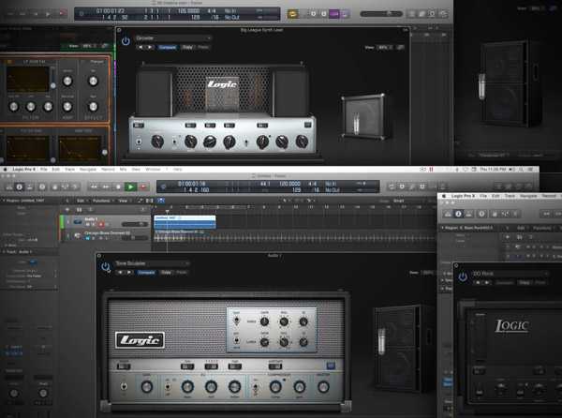
Task: Open the Growler preset dropdown
Action: coord(173,38)
